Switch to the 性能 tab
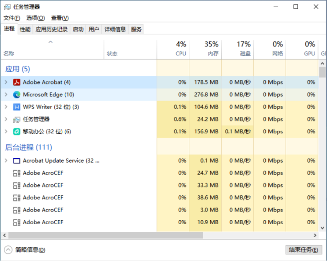This screenshot has height=261, width=327. click(x=25, y=29)
